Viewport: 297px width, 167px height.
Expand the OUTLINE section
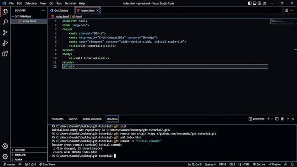point(29,150)
